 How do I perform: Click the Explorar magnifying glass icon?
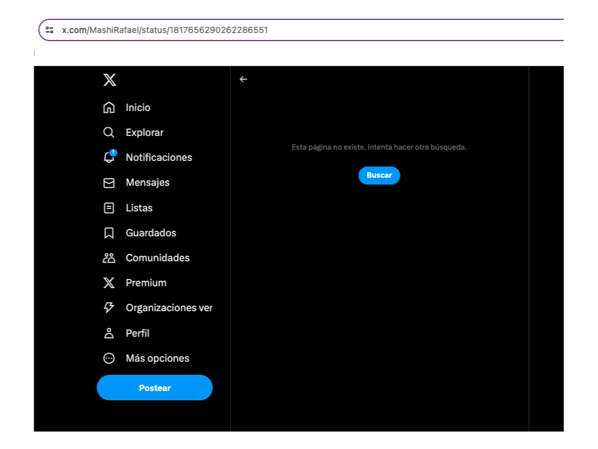click(109, 132)
